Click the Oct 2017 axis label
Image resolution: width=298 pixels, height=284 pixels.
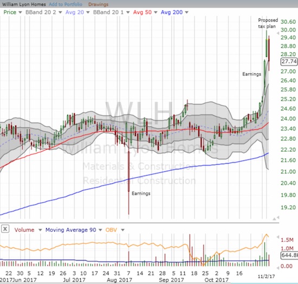coord(217,280)
